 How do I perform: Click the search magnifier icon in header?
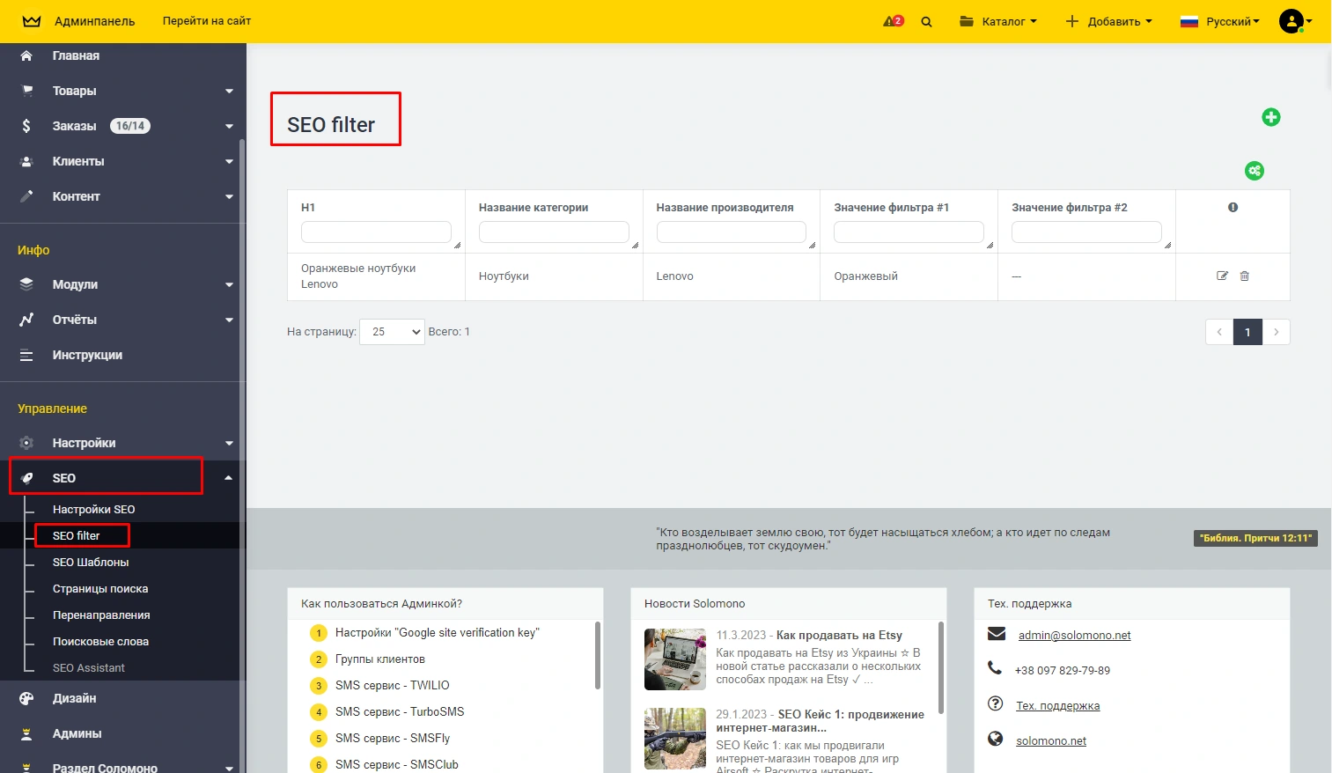pos(926,22)
